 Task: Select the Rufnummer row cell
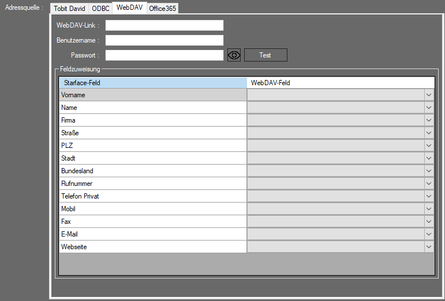[x=153, y=184]
